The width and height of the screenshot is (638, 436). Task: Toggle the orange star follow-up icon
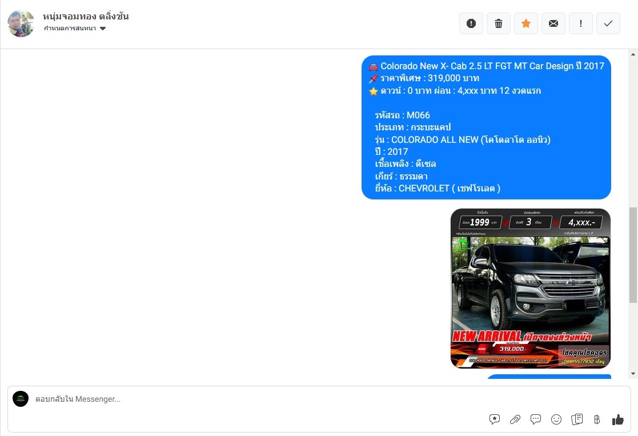point(525,23)
